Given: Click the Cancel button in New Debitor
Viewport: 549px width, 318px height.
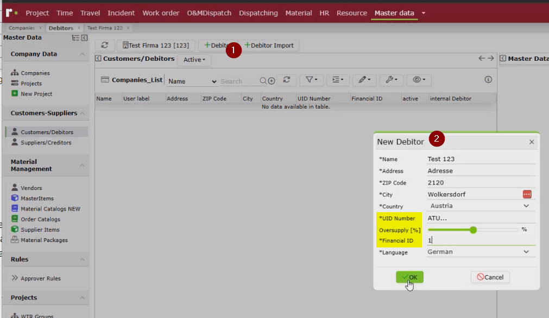Looking at the screenshot, I should [x=490, y=277].
